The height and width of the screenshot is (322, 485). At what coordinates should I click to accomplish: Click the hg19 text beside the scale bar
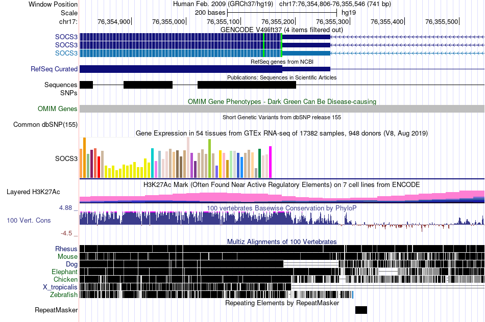click(349, 13)
